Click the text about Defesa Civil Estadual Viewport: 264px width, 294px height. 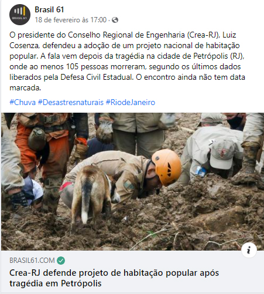97,77
